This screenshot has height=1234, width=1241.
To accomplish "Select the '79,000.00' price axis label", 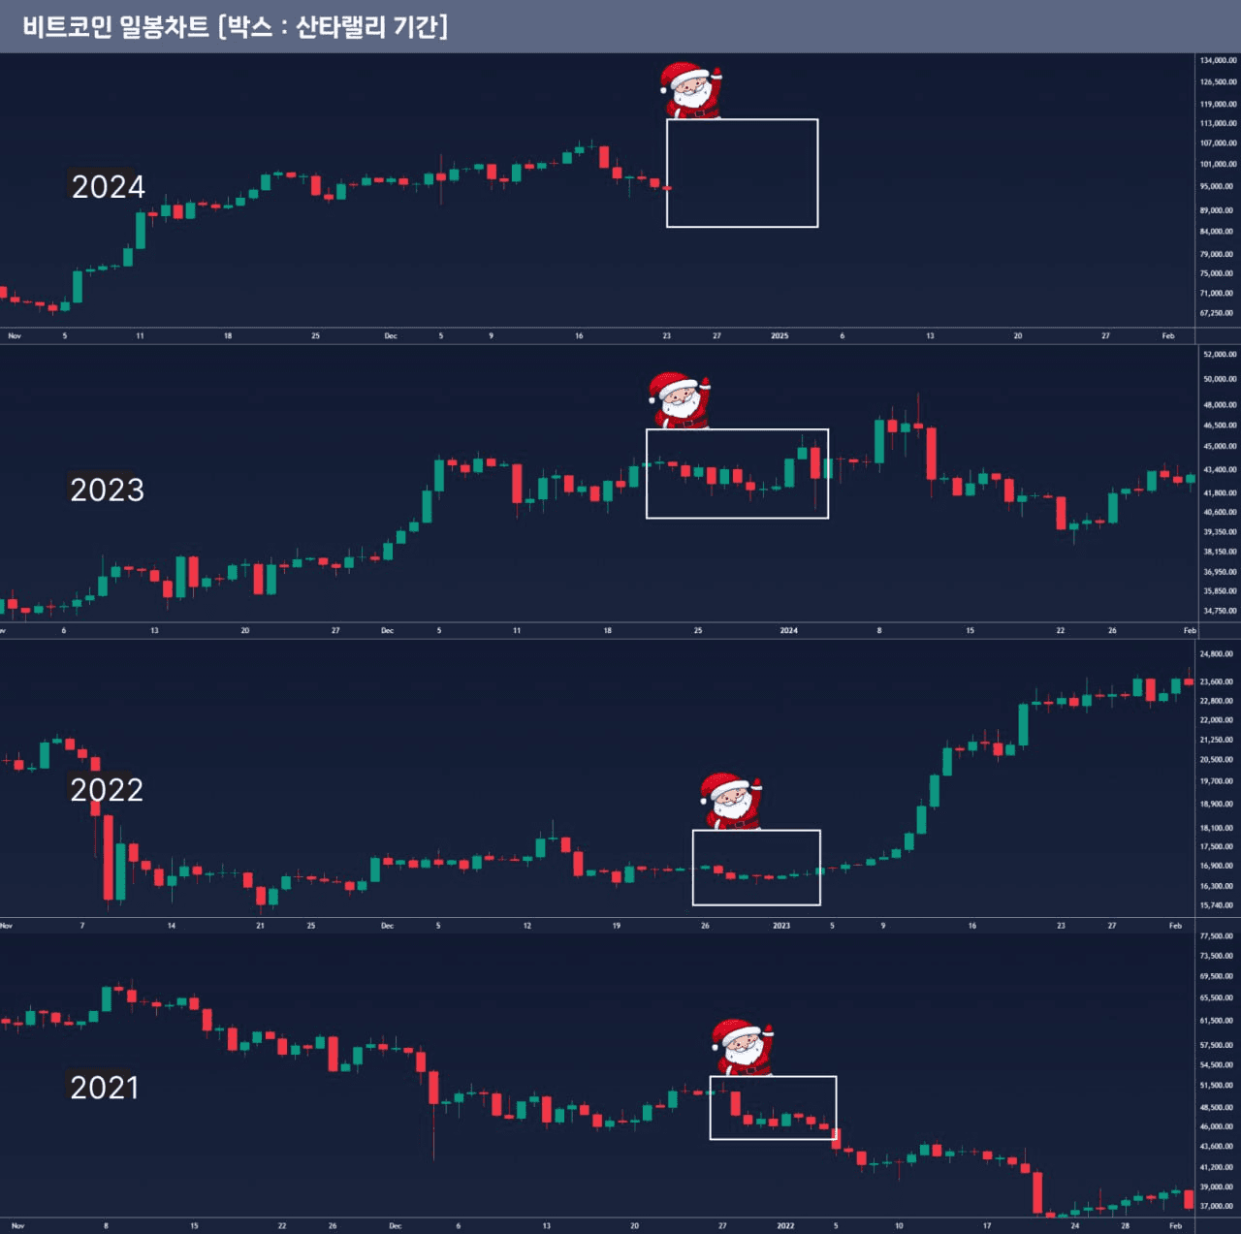I will 1218,254.
